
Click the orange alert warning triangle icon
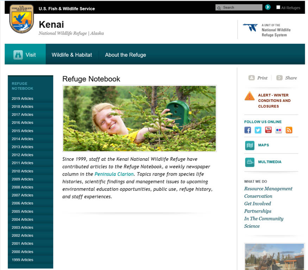coord(250,96)
